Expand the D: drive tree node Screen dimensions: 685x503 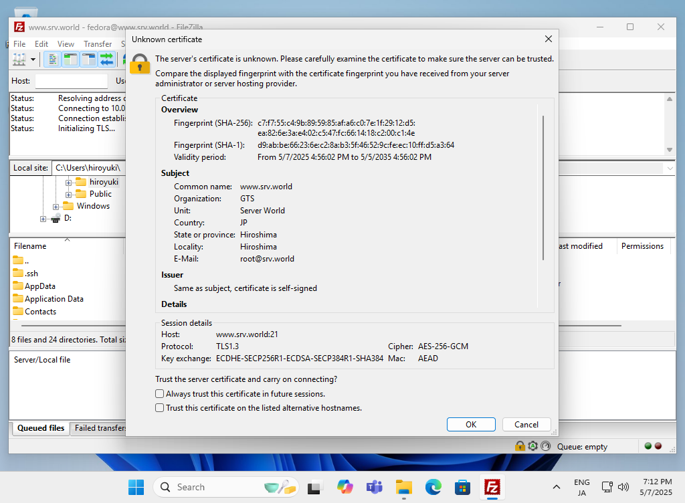pyautogui.click(x=43, y=219)
